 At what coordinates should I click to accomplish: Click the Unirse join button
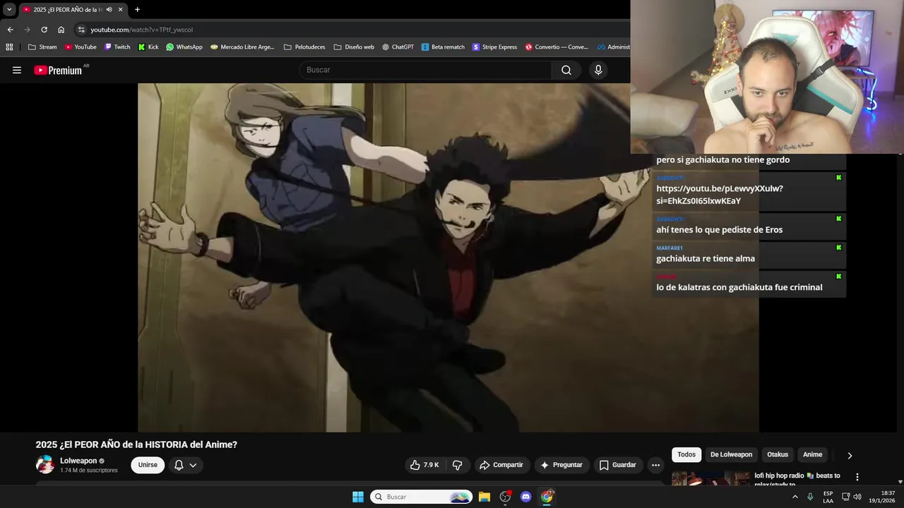tap(148, 465)
